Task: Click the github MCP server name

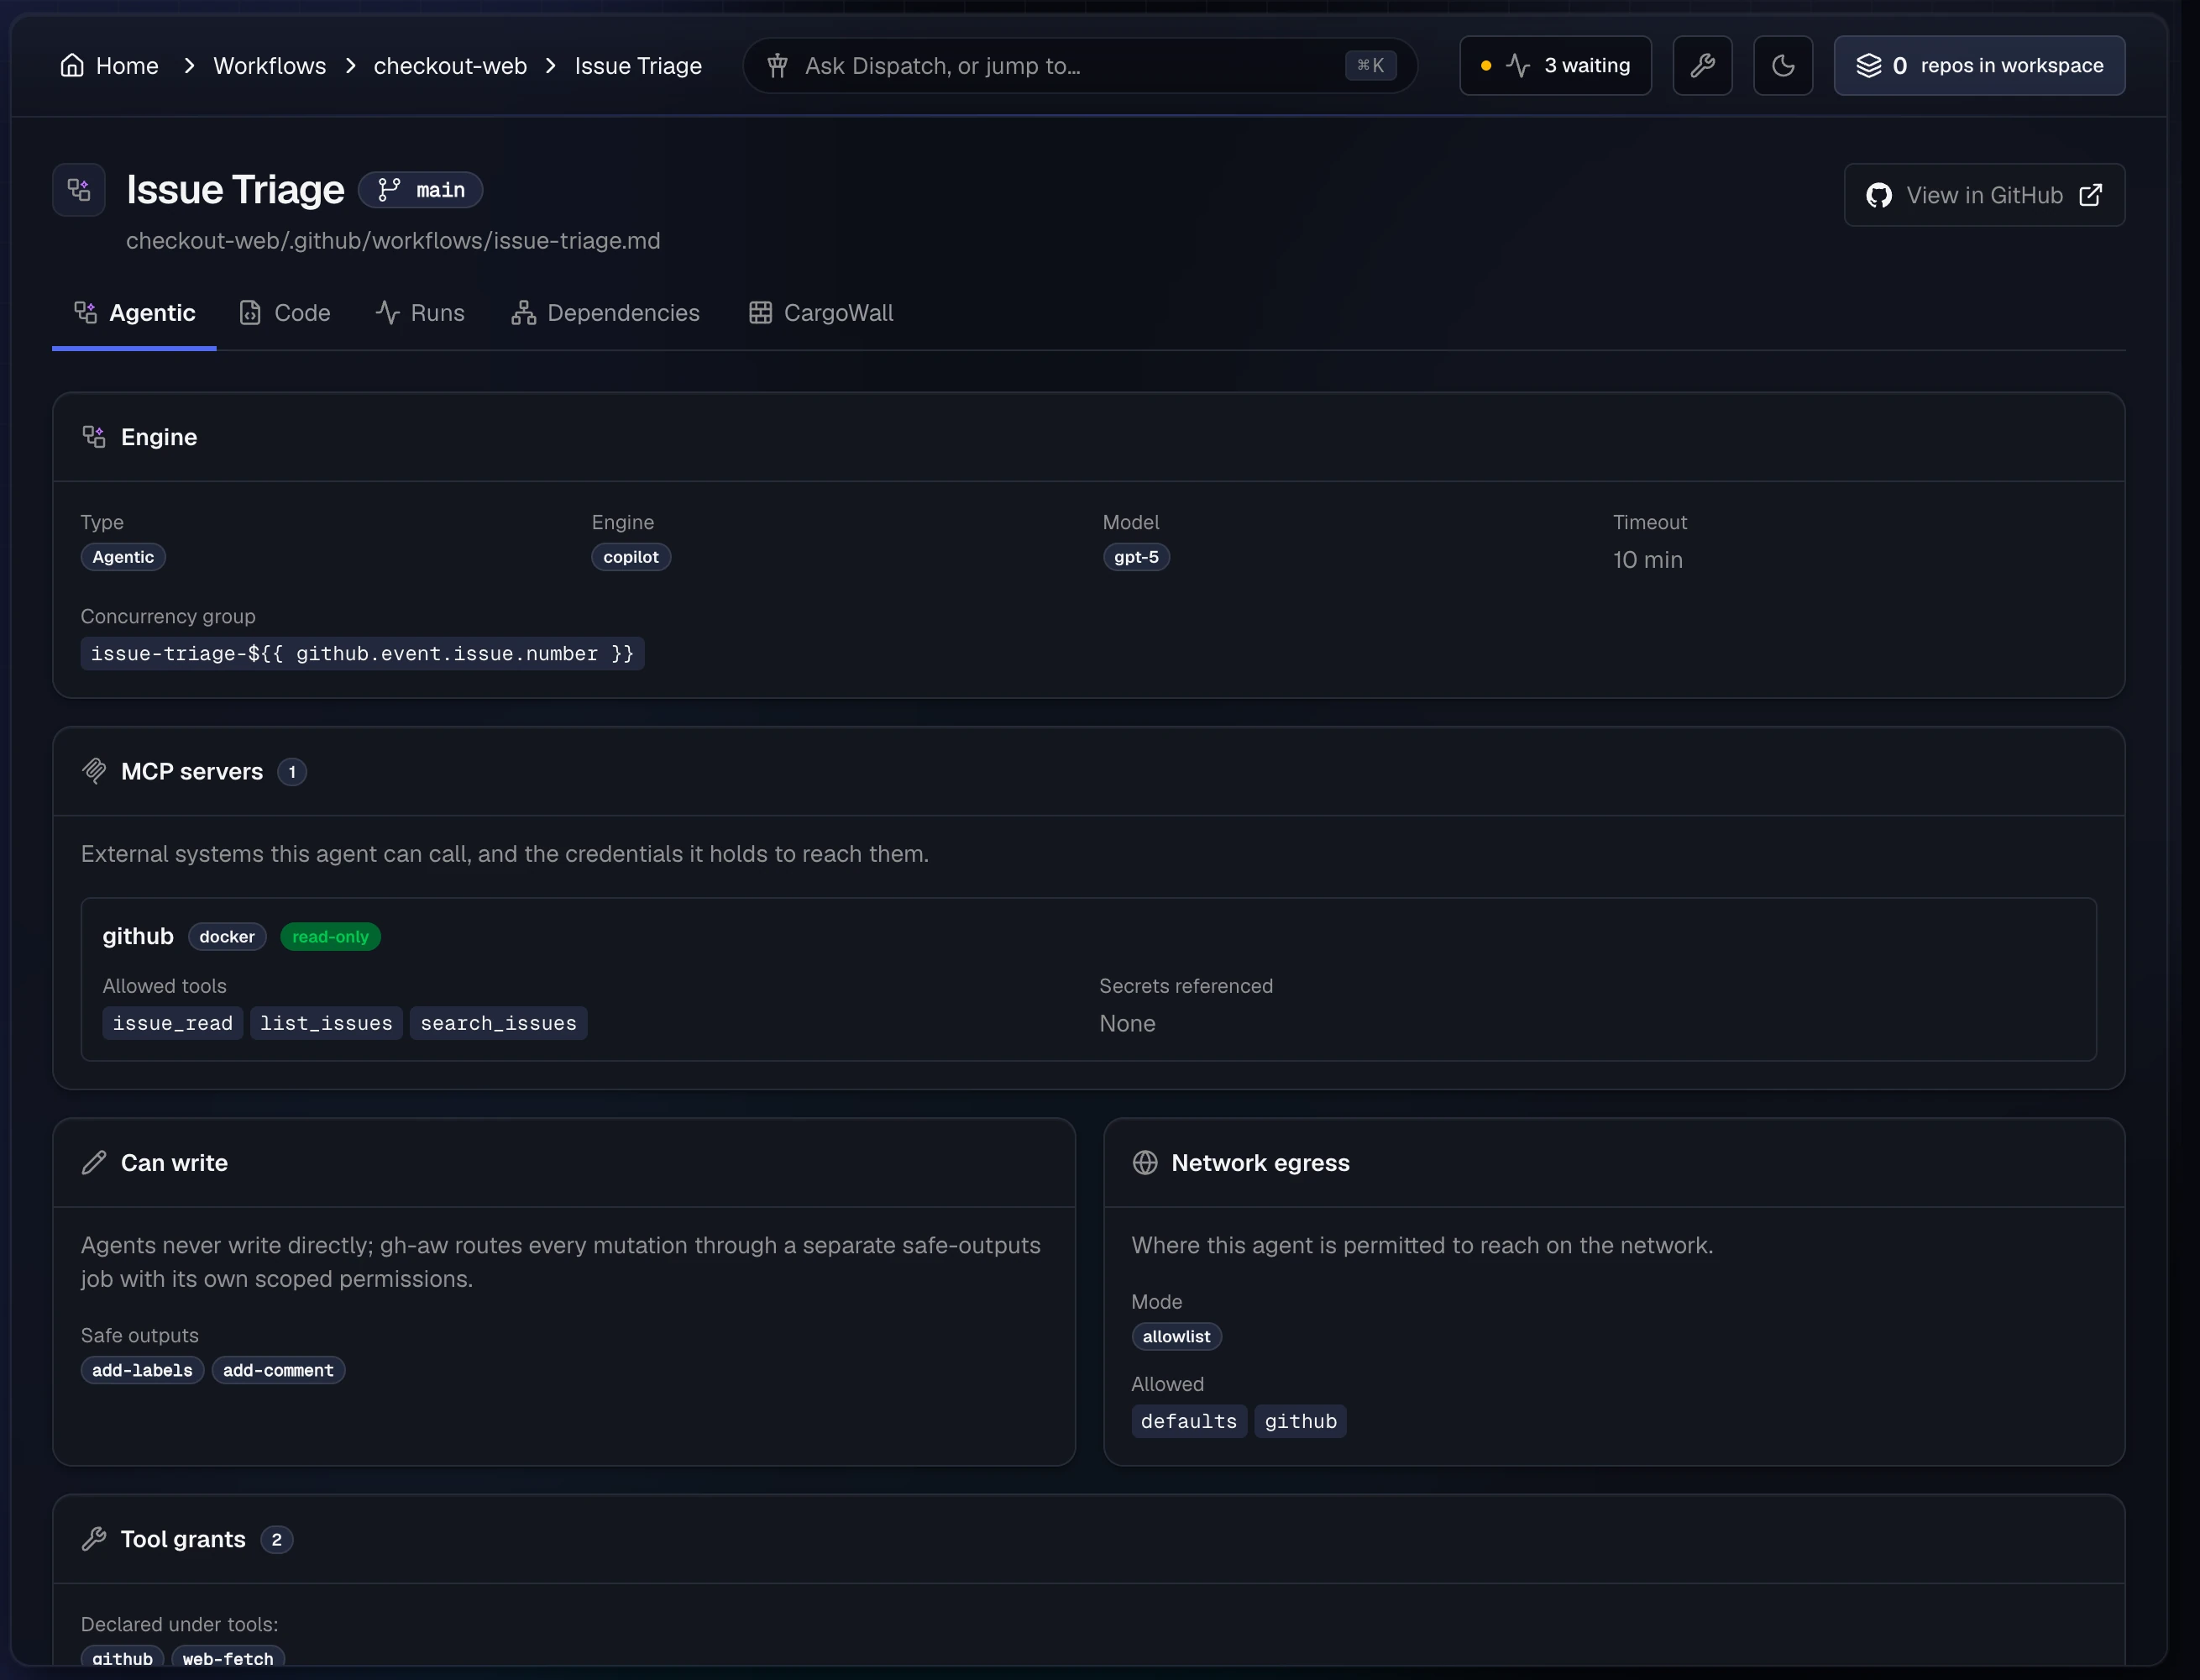Action: tap(138, 936)
